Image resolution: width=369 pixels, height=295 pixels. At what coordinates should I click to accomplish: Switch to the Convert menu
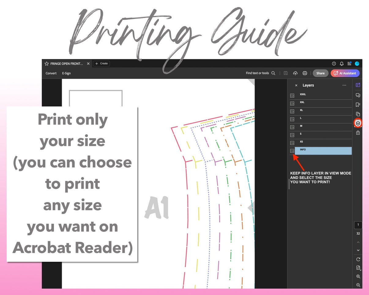click(51, 73)
